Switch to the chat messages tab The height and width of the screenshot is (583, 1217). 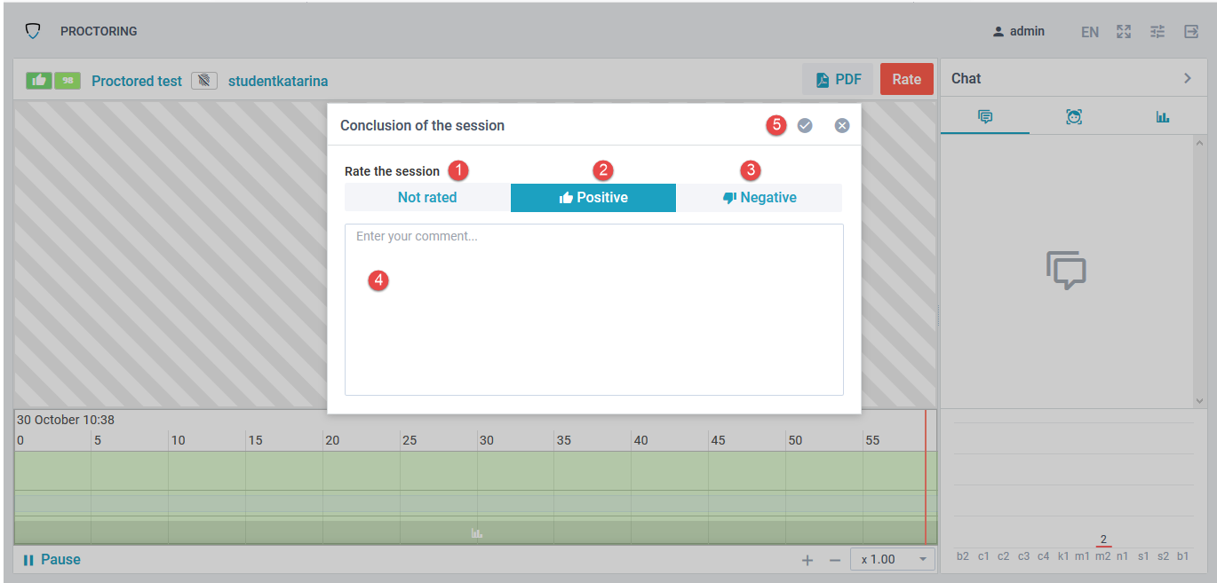[x=985, y=117]
